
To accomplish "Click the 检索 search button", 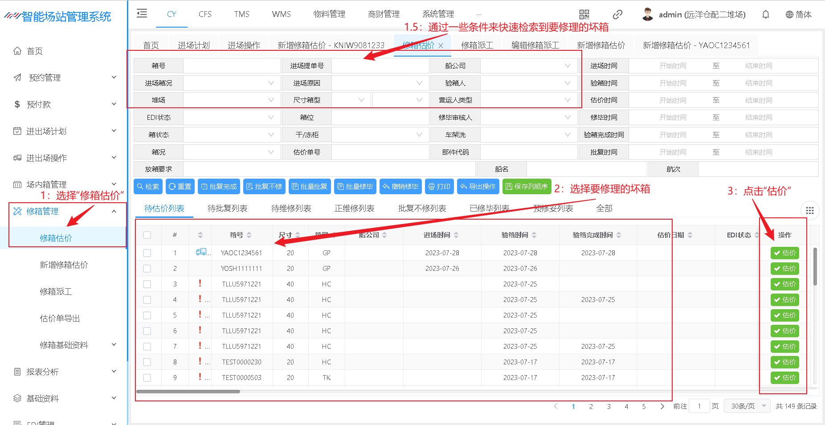I will pyautogui.click(x=148, y=187).
